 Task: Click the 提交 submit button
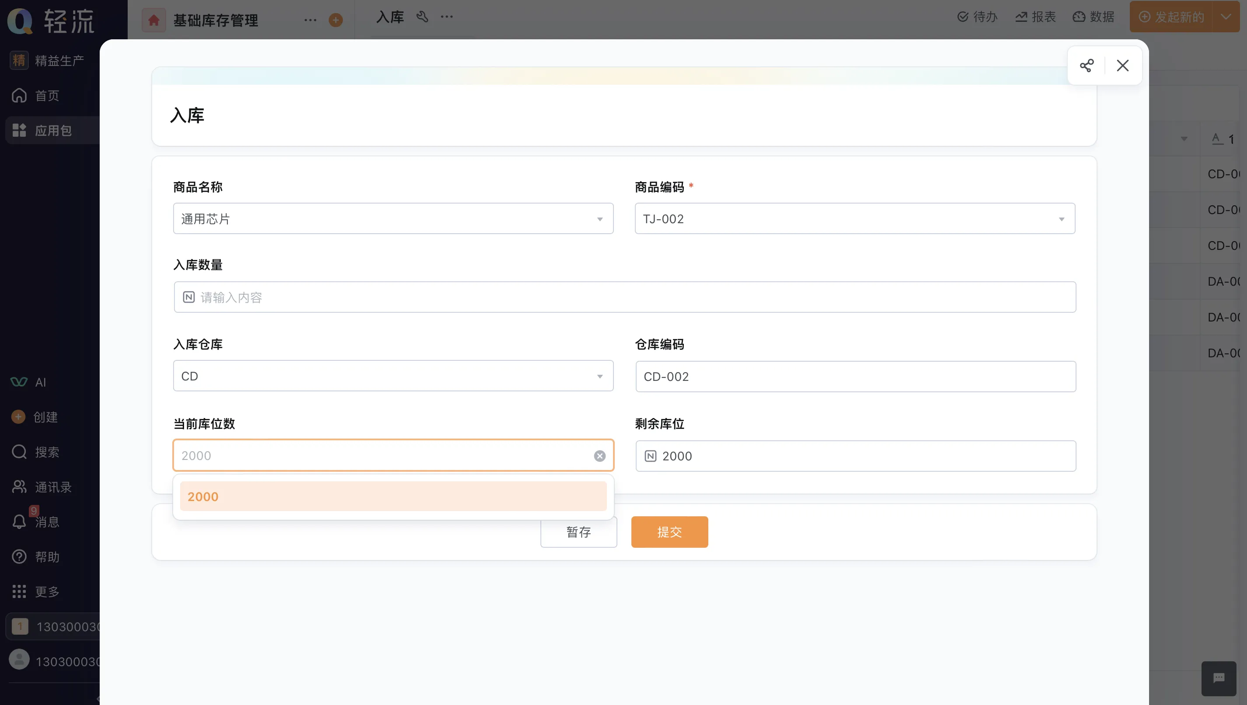coord(669,532)
